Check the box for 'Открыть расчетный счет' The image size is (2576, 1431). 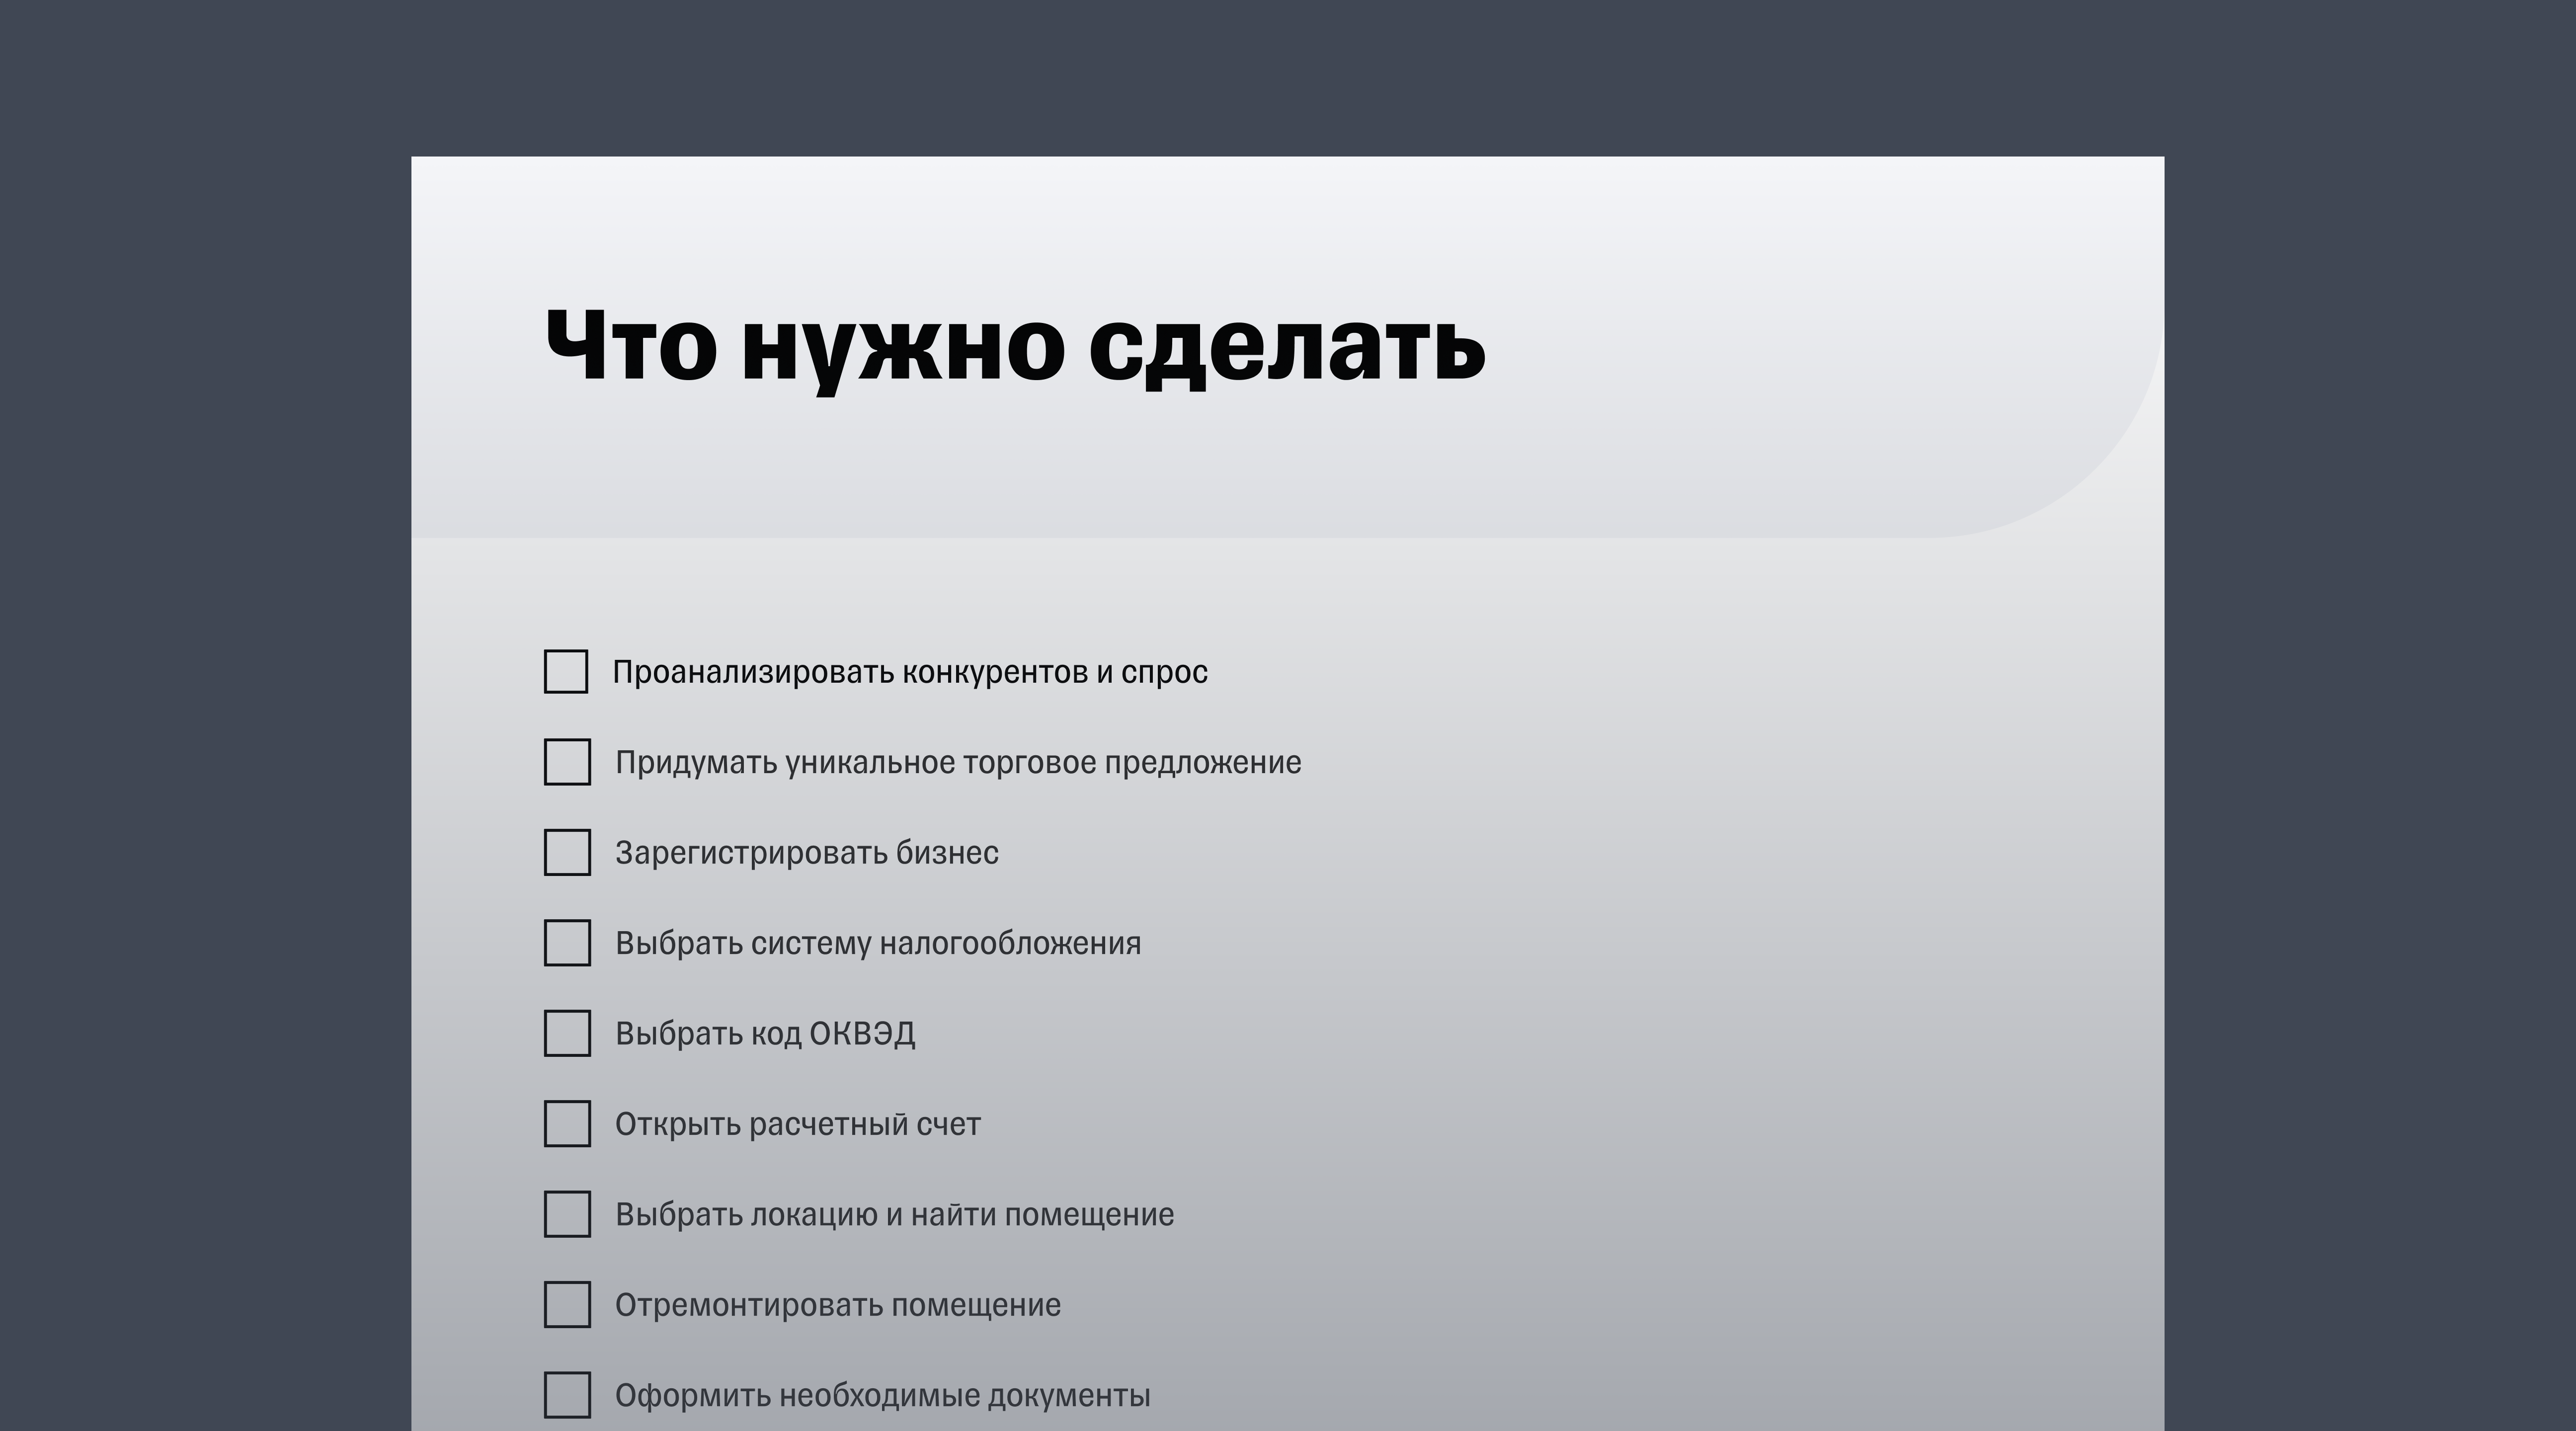tap(566, 1124)
